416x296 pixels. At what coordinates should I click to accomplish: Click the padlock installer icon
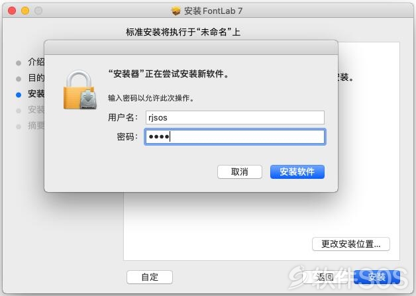[x=80, y=89]
